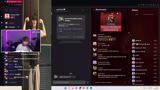Open the three-dot menu in just fun B chat

tap(87, 10)
